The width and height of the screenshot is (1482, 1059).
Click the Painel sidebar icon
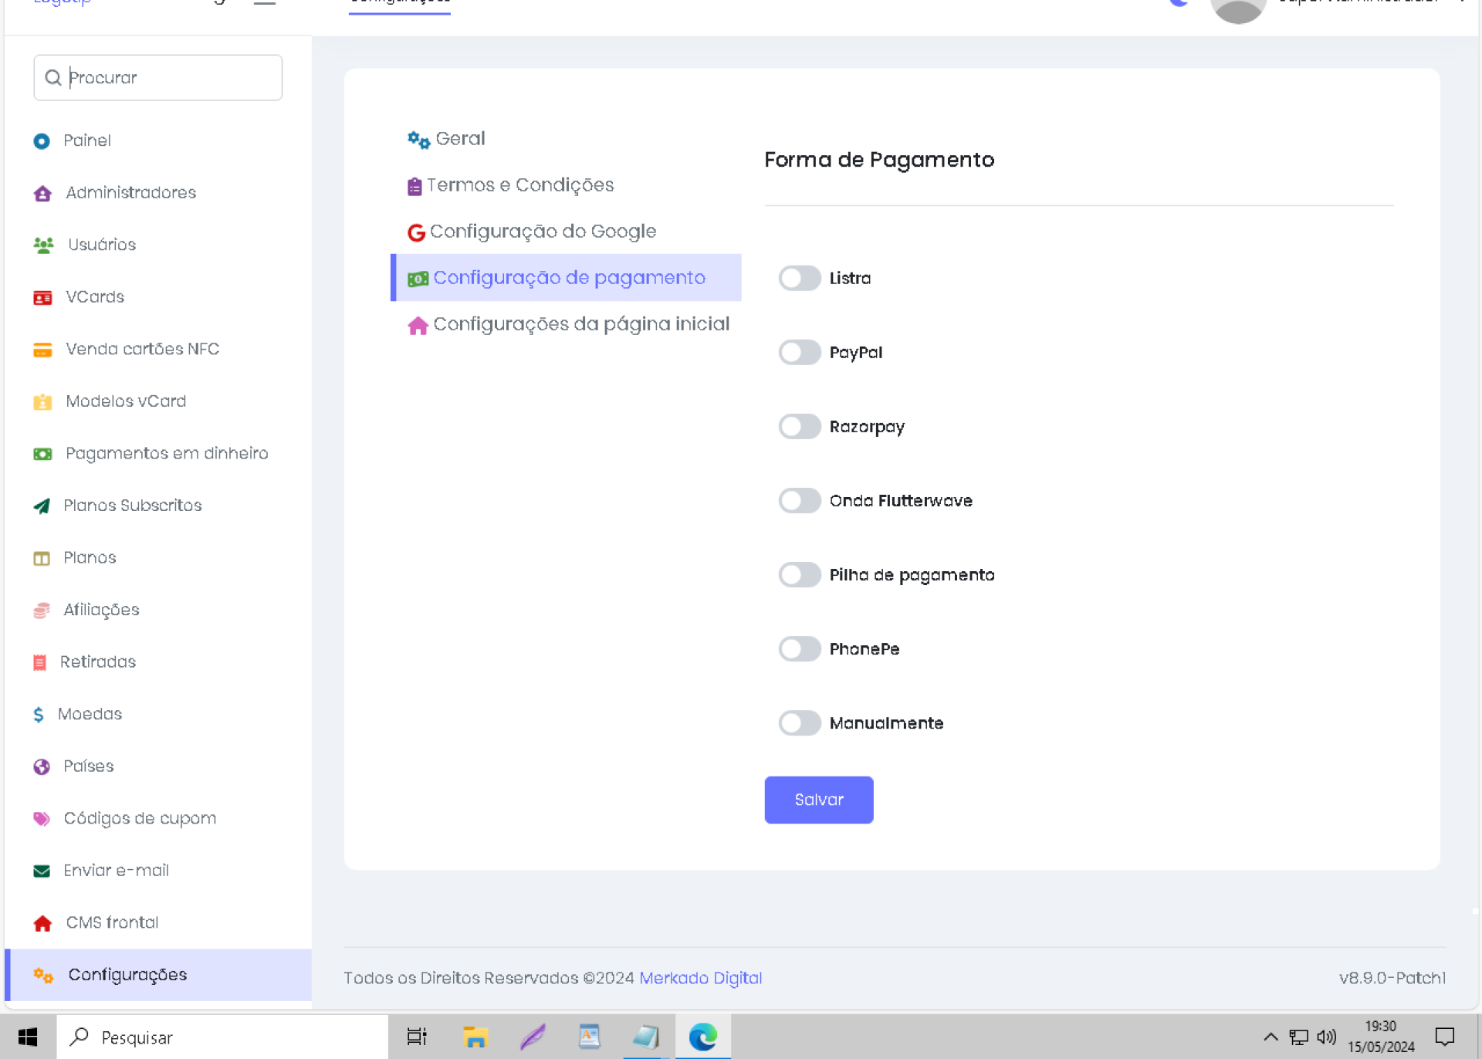[42, 141]
